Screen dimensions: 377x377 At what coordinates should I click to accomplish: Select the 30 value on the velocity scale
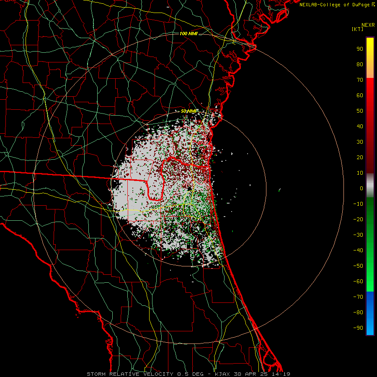(360, 142)
